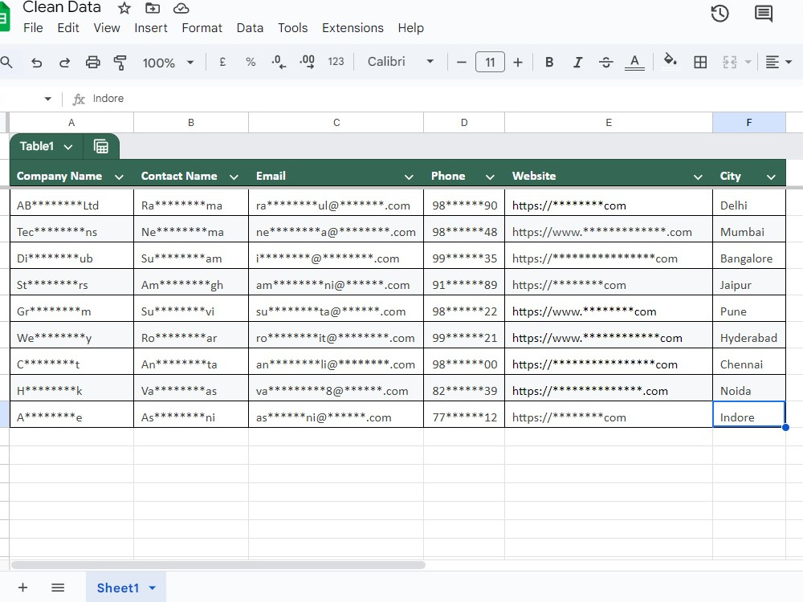Open the View menu

pyautogui.click(x=107, y=27)
